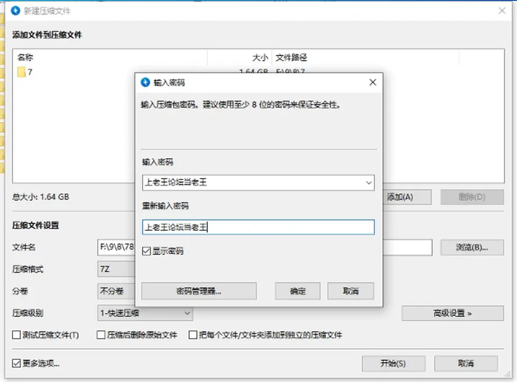Click the 开始(S) button
The width and height of the screenshot is (517, 383).
(x=393, y=364)
